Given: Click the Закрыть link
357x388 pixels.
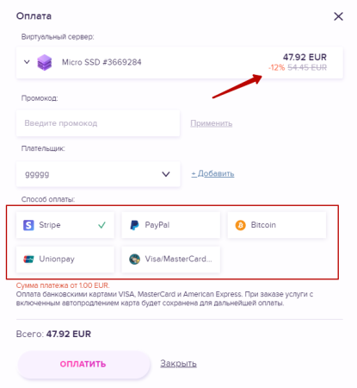Looking at the screenshot, I should [x=178, y=363].
